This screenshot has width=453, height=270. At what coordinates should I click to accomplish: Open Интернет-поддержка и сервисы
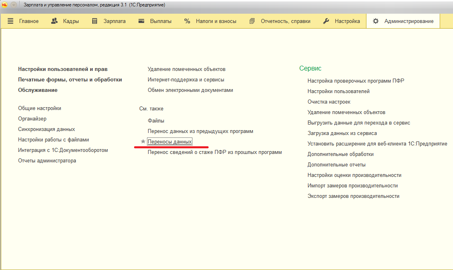[186, 80]
